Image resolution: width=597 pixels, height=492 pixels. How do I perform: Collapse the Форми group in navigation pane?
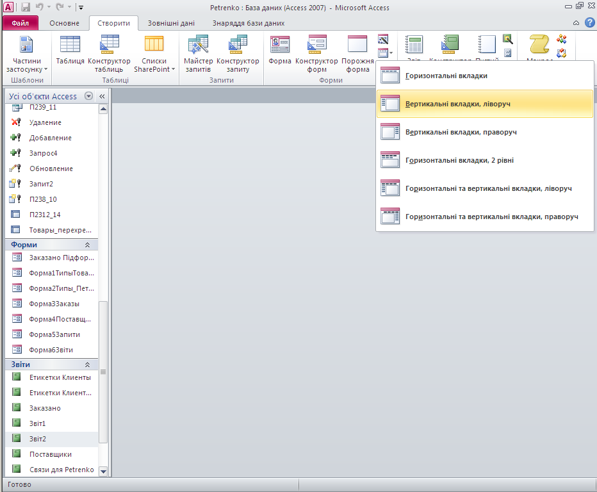[x=87, y=245]
